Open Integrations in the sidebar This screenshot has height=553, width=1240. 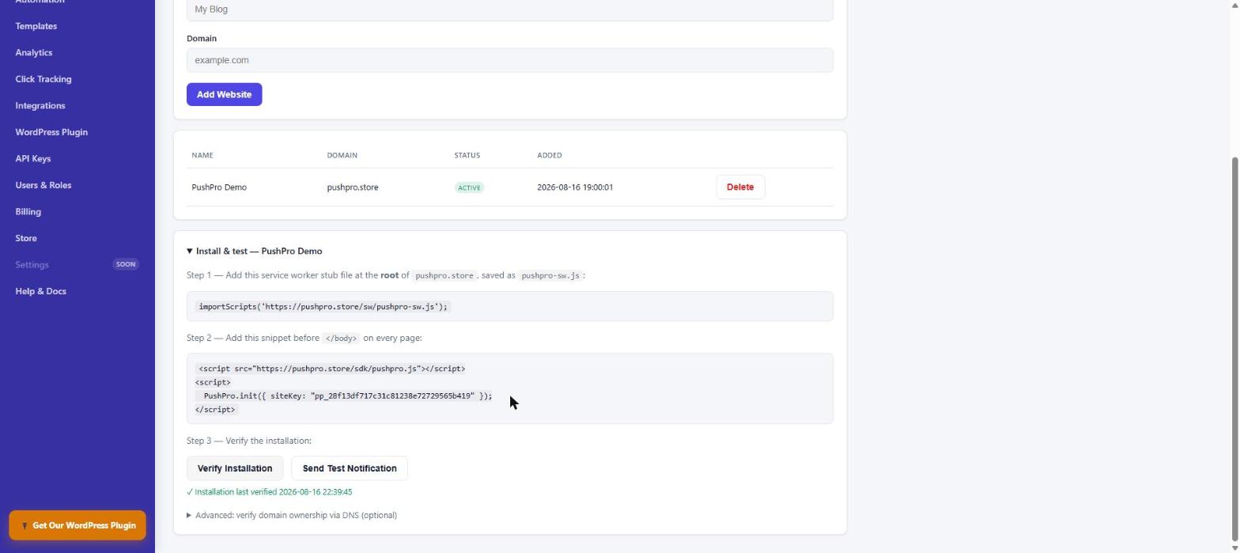pyautogui.click(x=40, y=105)
